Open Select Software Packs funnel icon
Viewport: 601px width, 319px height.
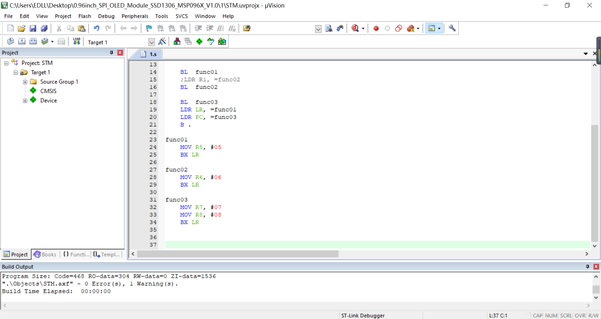pyautogui.click(x=211, y=41)
